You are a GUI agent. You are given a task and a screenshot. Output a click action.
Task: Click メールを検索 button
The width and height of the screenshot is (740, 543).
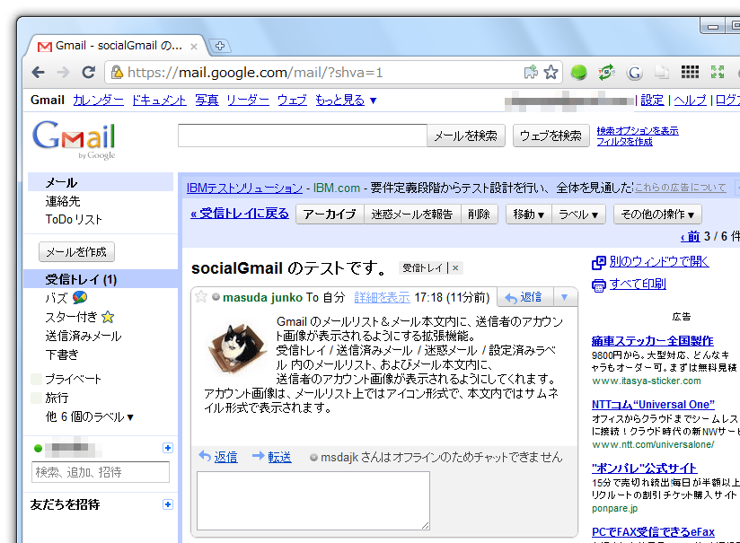click(466, 136)
